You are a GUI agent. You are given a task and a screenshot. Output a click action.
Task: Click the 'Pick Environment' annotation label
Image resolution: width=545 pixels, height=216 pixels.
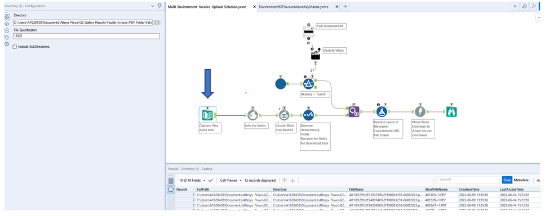(x=331, y=26)
